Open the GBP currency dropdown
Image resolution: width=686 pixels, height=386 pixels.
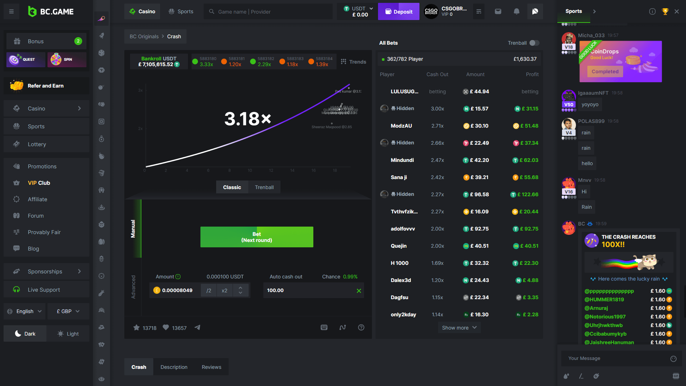click(x=68, y=311)
